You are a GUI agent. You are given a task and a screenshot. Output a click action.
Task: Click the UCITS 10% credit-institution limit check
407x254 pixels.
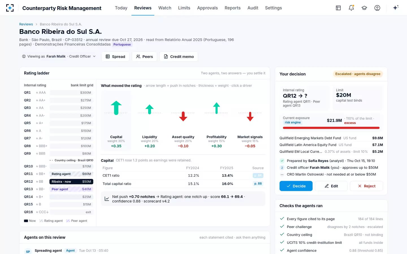click(331, 242)
